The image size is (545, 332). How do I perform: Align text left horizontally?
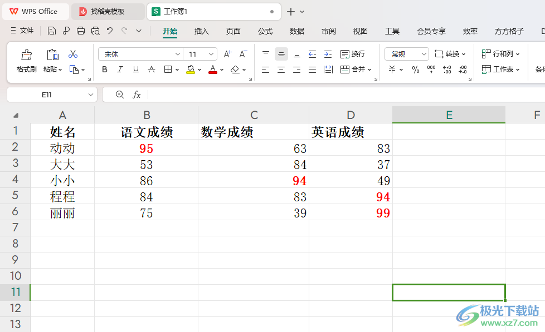coord(266,70)
